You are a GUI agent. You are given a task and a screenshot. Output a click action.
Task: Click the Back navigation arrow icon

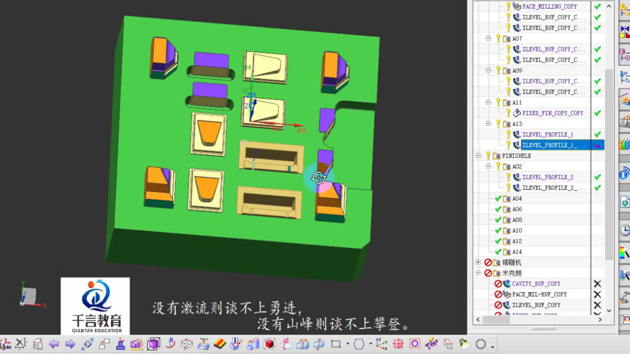point(53,344)
